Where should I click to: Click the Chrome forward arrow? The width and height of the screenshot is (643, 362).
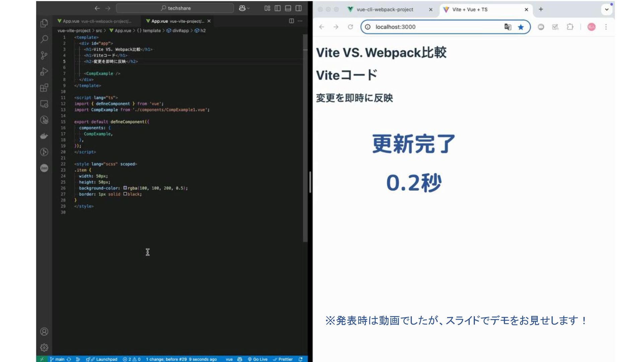click(x=336, y=27)
